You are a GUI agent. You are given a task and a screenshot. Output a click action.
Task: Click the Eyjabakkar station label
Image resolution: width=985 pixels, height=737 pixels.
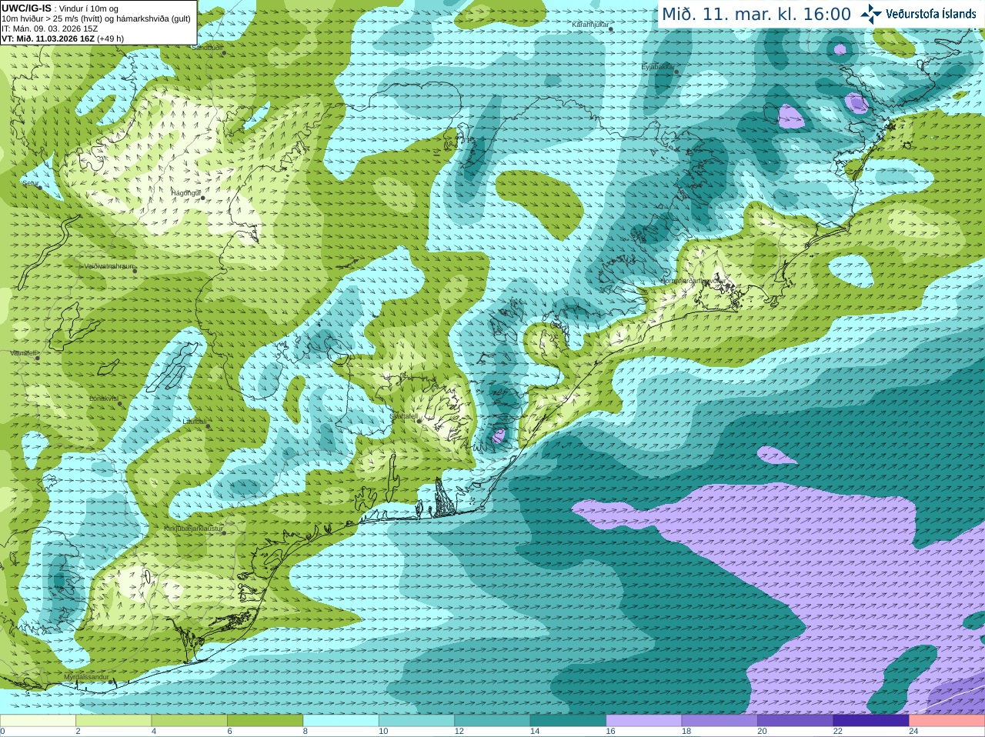point(658,67)
